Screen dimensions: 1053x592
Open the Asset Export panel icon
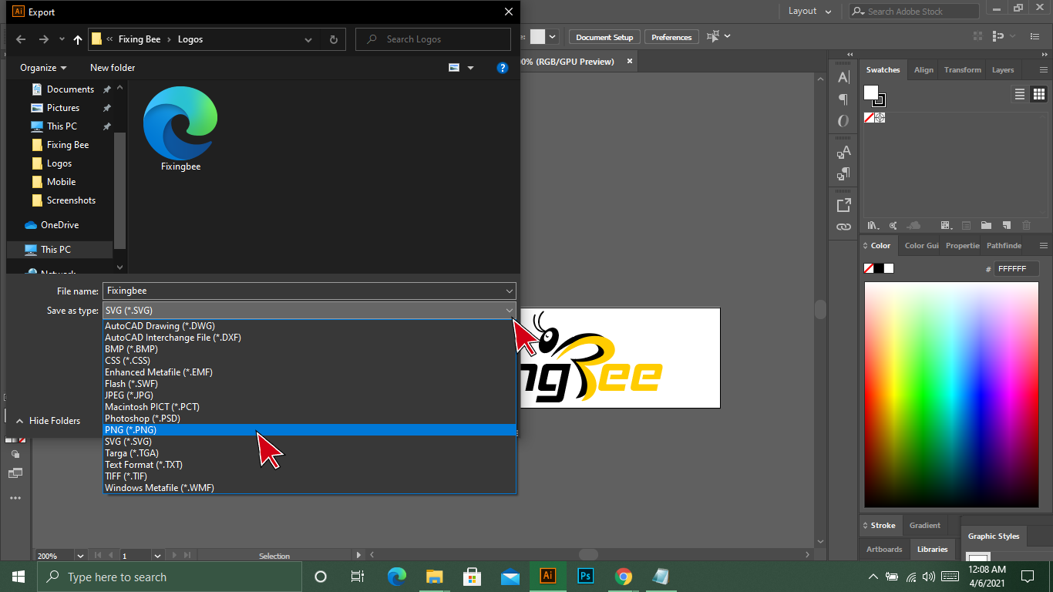click(843, 205)
